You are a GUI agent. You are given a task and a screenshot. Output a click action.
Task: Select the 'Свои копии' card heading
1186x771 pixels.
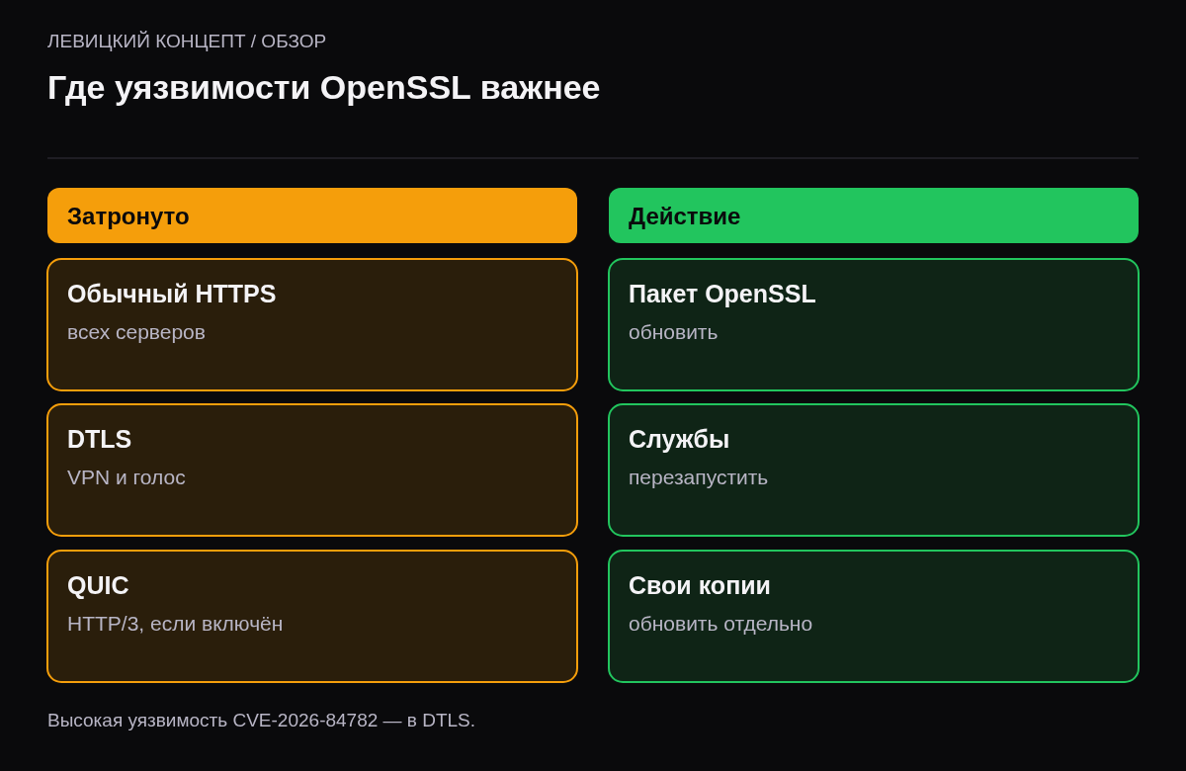click(700, 585)
